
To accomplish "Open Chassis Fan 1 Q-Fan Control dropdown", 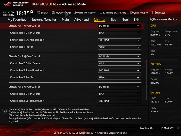I will [119, 26].
